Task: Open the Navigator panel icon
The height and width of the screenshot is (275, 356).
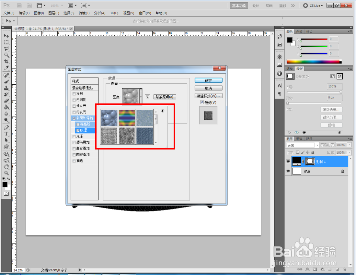Action: [280, 57]
